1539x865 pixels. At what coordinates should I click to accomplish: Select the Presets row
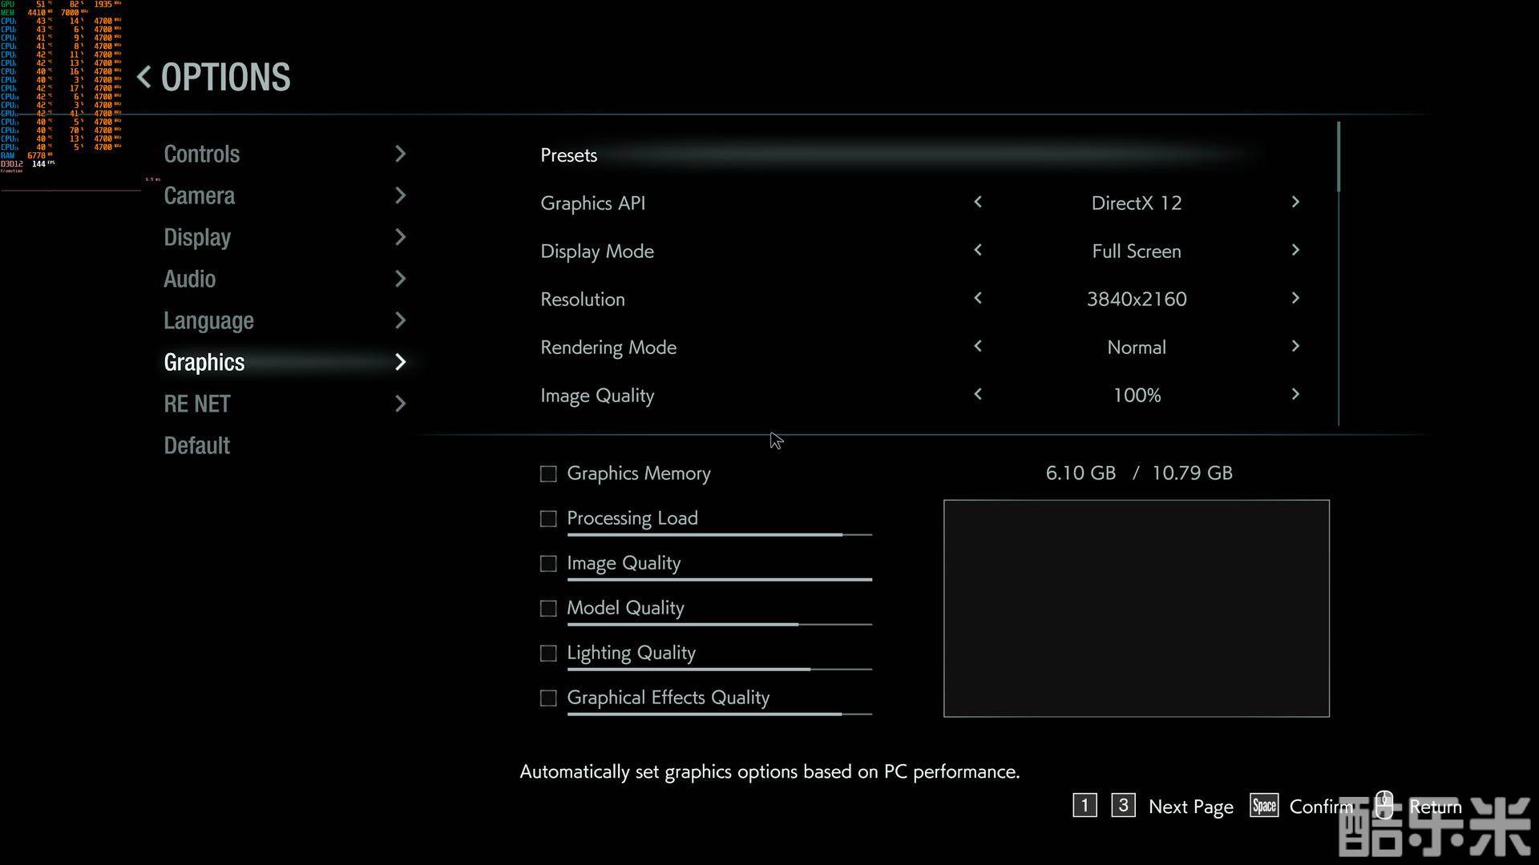(x=568, y=155)
